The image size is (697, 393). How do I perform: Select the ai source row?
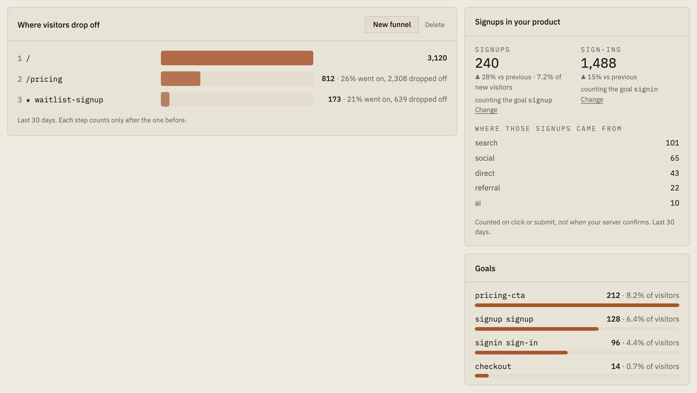coord(577,203)
